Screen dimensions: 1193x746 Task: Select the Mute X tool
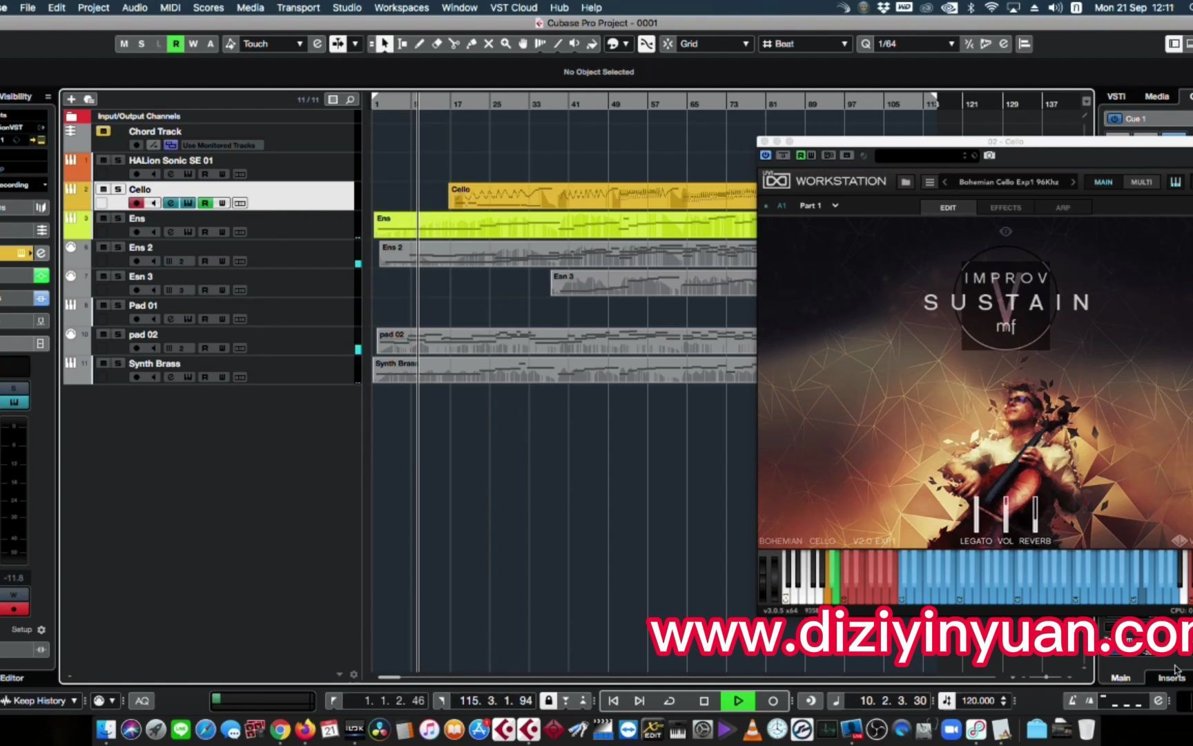(489, 44)
